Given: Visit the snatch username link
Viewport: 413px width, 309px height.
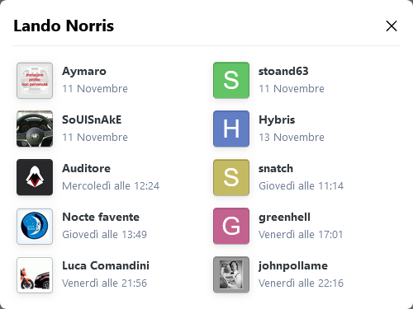Looking at the screenshot, I should [x=276, y=168].
